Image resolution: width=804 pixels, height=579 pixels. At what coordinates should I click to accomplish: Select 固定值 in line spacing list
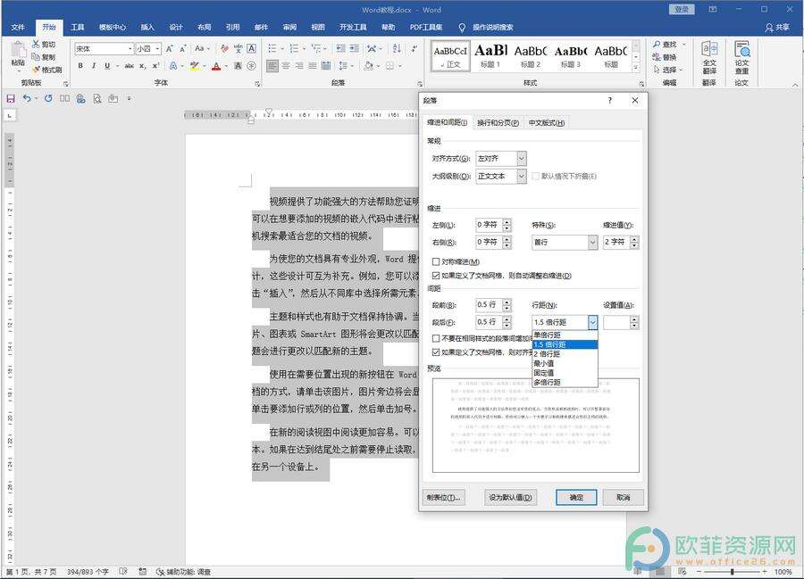pos(565,373)
